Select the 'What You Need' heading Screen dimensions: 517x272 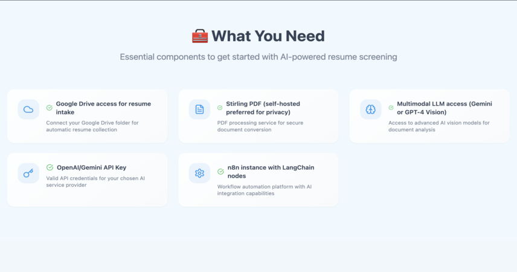coord(268,36)
